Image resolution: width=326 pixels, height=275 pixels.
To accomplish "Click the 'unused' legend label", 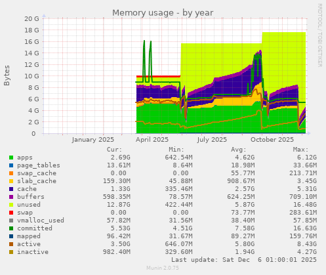I will tap(29, 205).
